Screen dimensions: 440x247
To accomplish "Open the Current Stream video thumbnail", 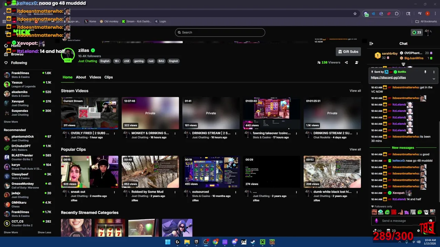I will (90, 113).
